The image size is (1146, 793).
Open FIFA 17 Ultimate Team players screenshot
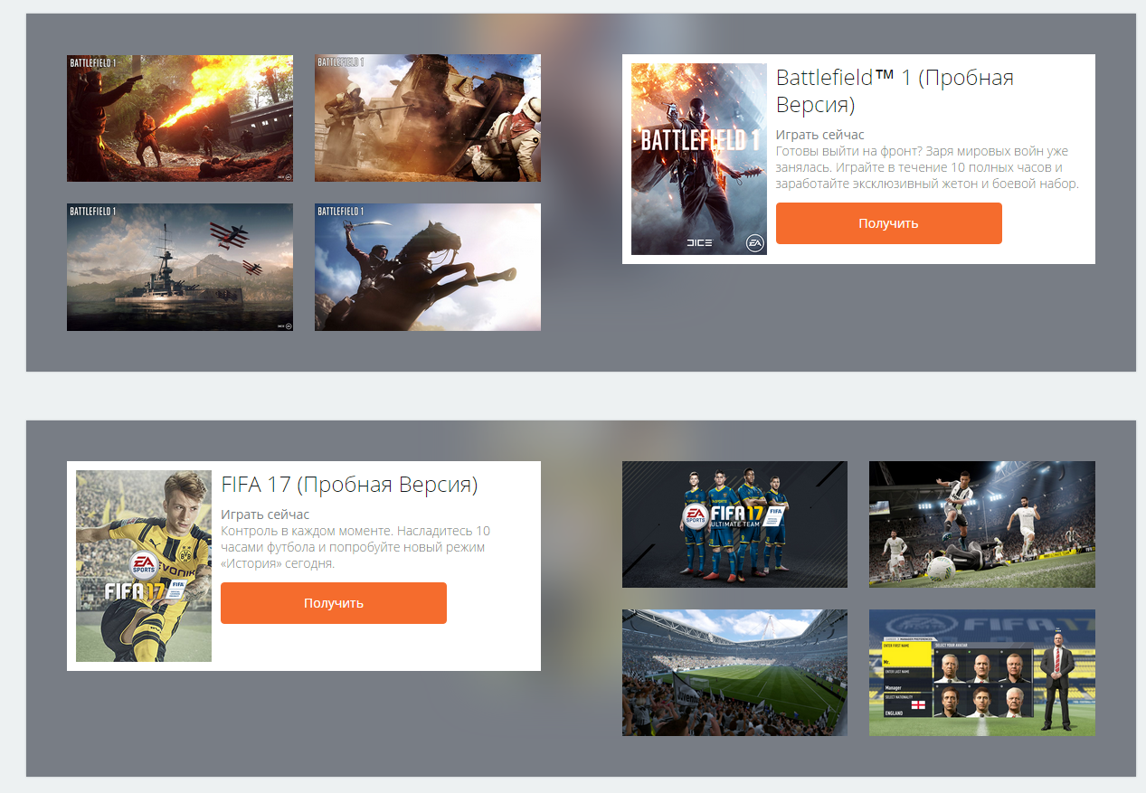(x=734, y=524)
